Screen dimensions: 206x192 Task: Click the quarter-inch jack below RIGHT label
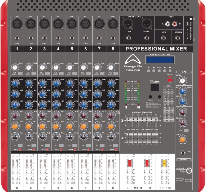[147, 38]
